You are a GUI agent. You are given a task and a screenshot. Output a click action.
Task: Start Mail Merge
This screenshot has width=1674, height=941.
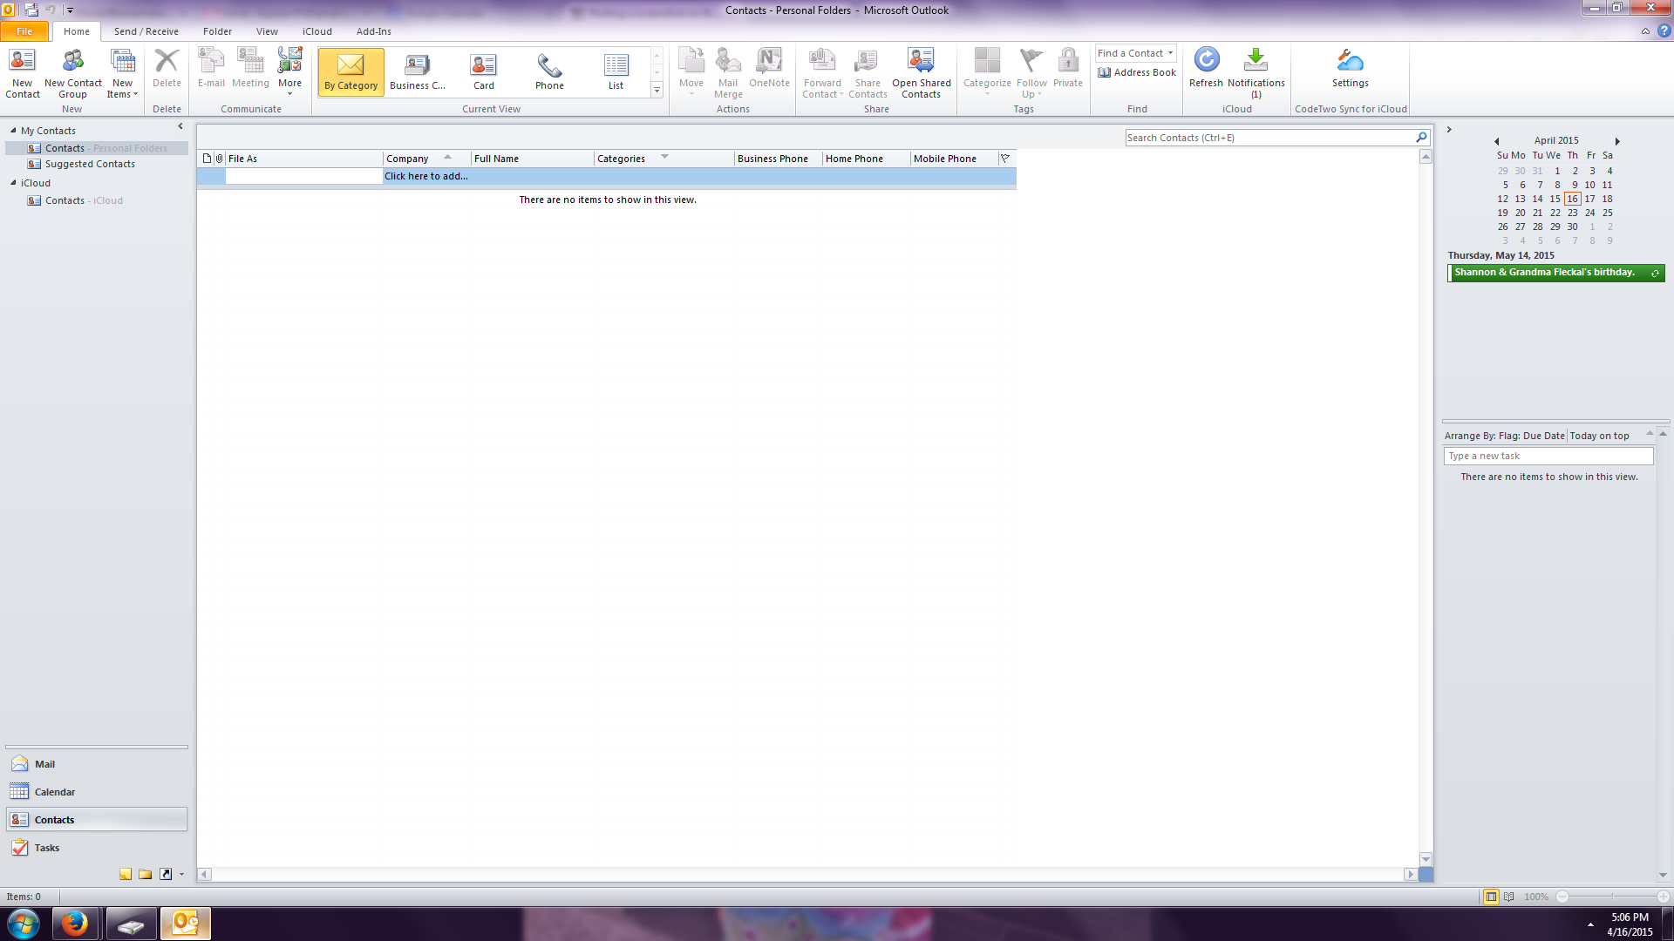pos(728,73)
